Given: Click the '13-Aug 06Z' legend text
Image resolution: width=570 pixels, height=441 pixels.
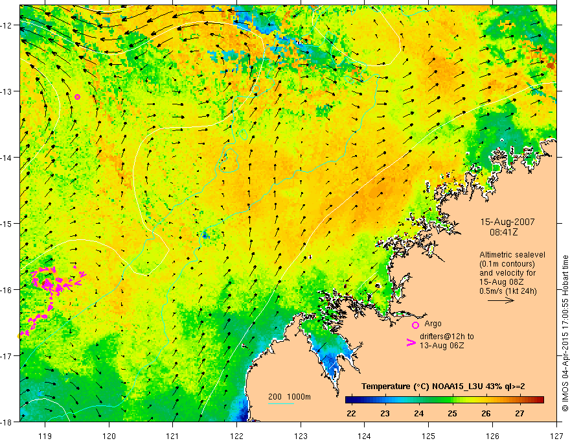Looking at the screenshot, I should click(442, 346).
